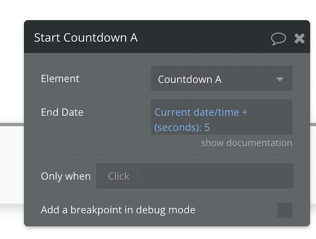Click the empty title bar beside the comment icon
The height and width of the screenshot is (239, 316).
click(206, 38)
